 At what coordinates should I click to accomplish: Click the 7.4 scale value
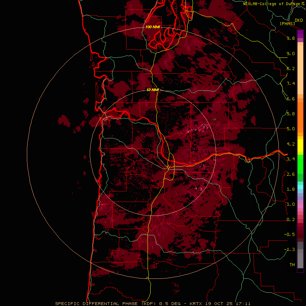tap(291, 84)
